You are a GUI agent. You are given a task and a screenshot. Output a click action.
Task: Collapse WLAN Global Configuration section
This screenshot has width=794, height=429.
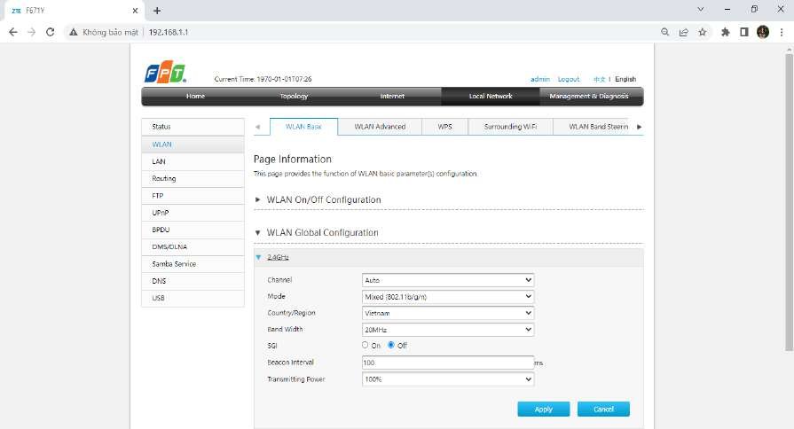coord(322,233)
